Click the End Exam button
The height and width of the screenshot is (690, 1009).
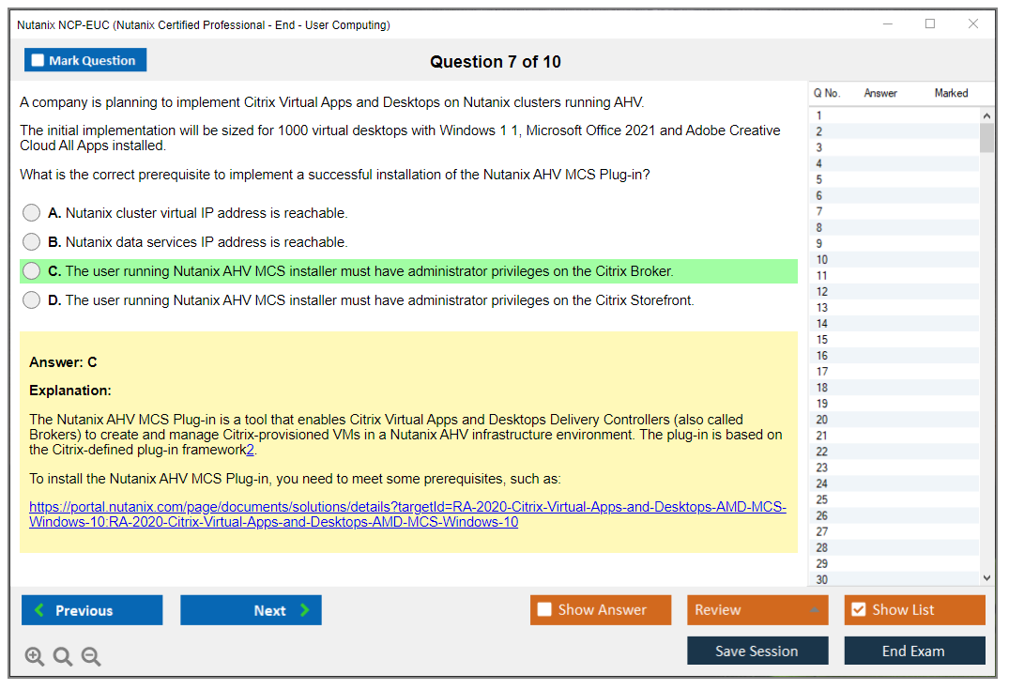(913, 651)
